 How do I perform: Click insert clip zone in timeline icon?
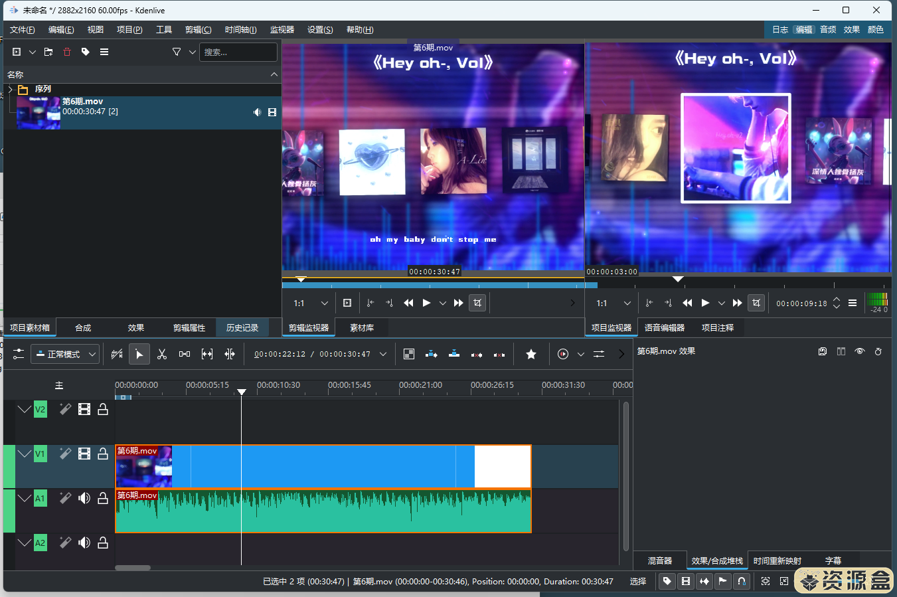[x=432, y=354]
